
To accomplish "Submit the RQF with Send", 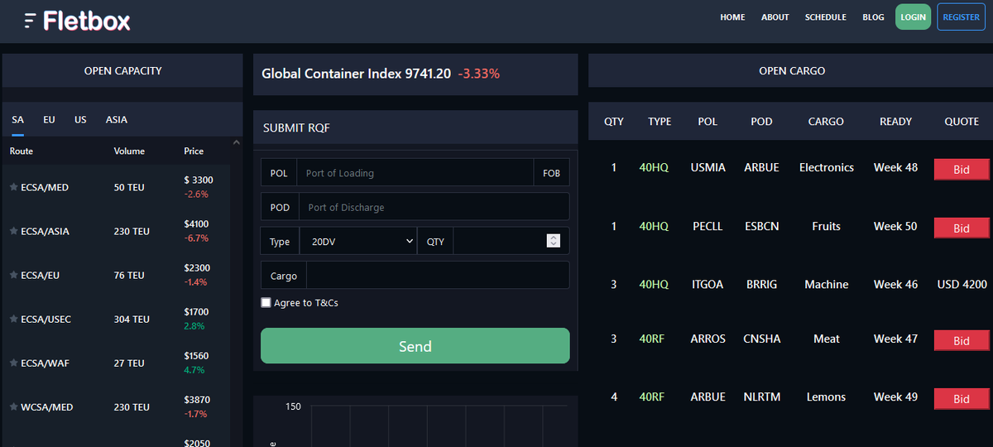I will pos(415,346).
